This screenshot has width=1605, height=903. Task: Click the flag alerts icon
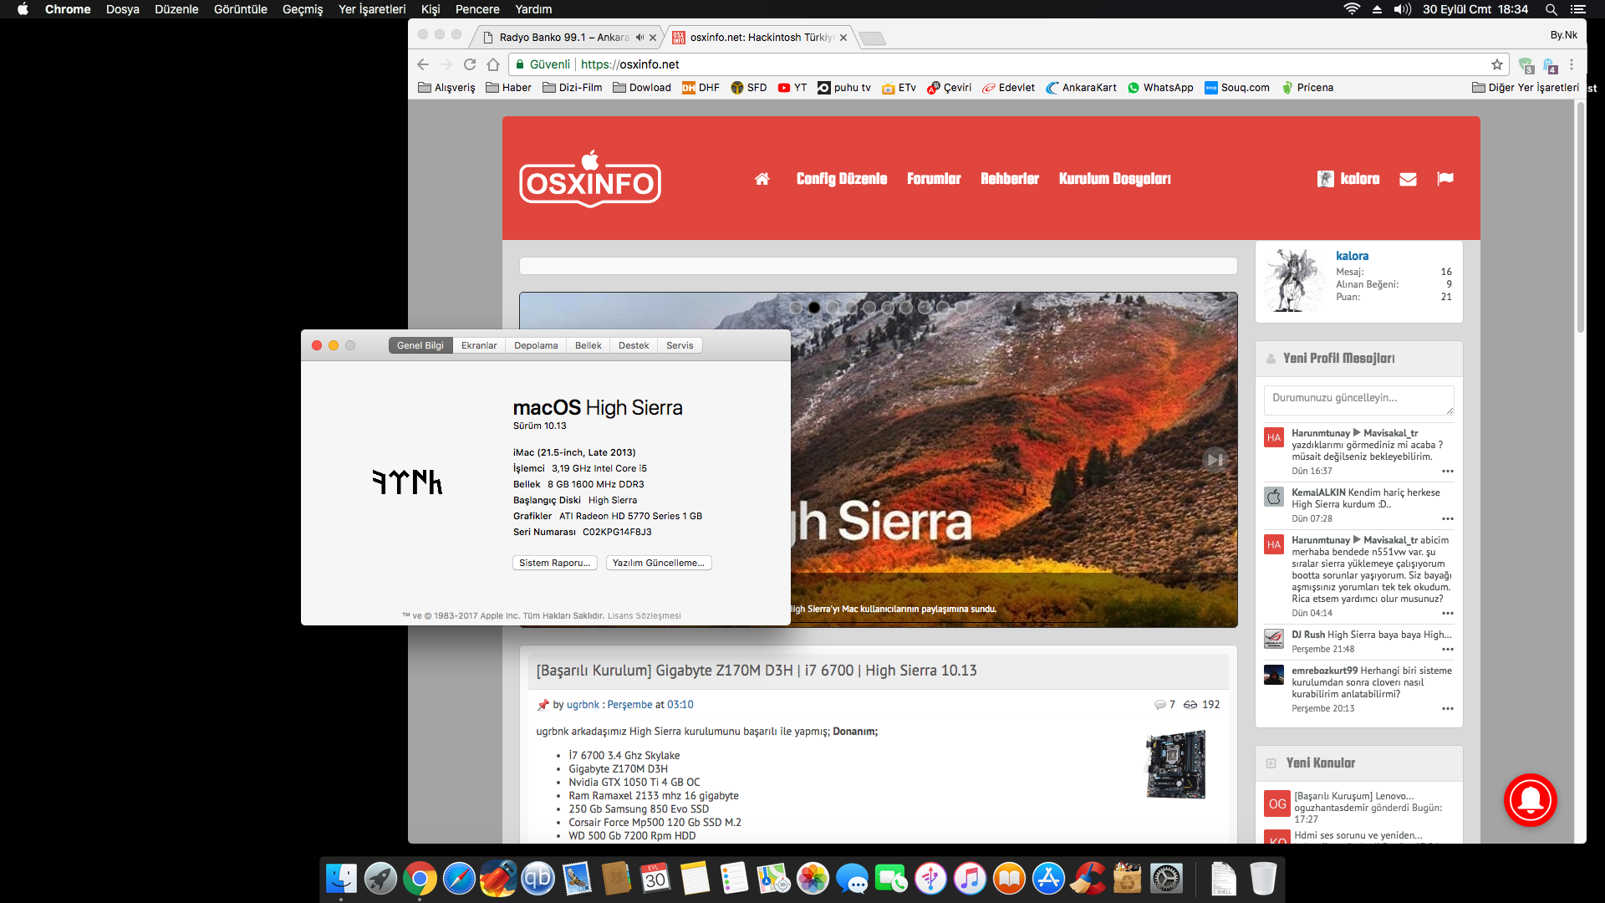1445,179
